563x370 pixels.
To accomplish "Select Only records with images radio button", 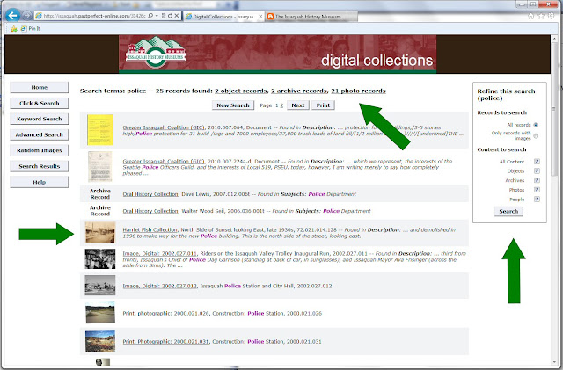I will click(536, 136).
